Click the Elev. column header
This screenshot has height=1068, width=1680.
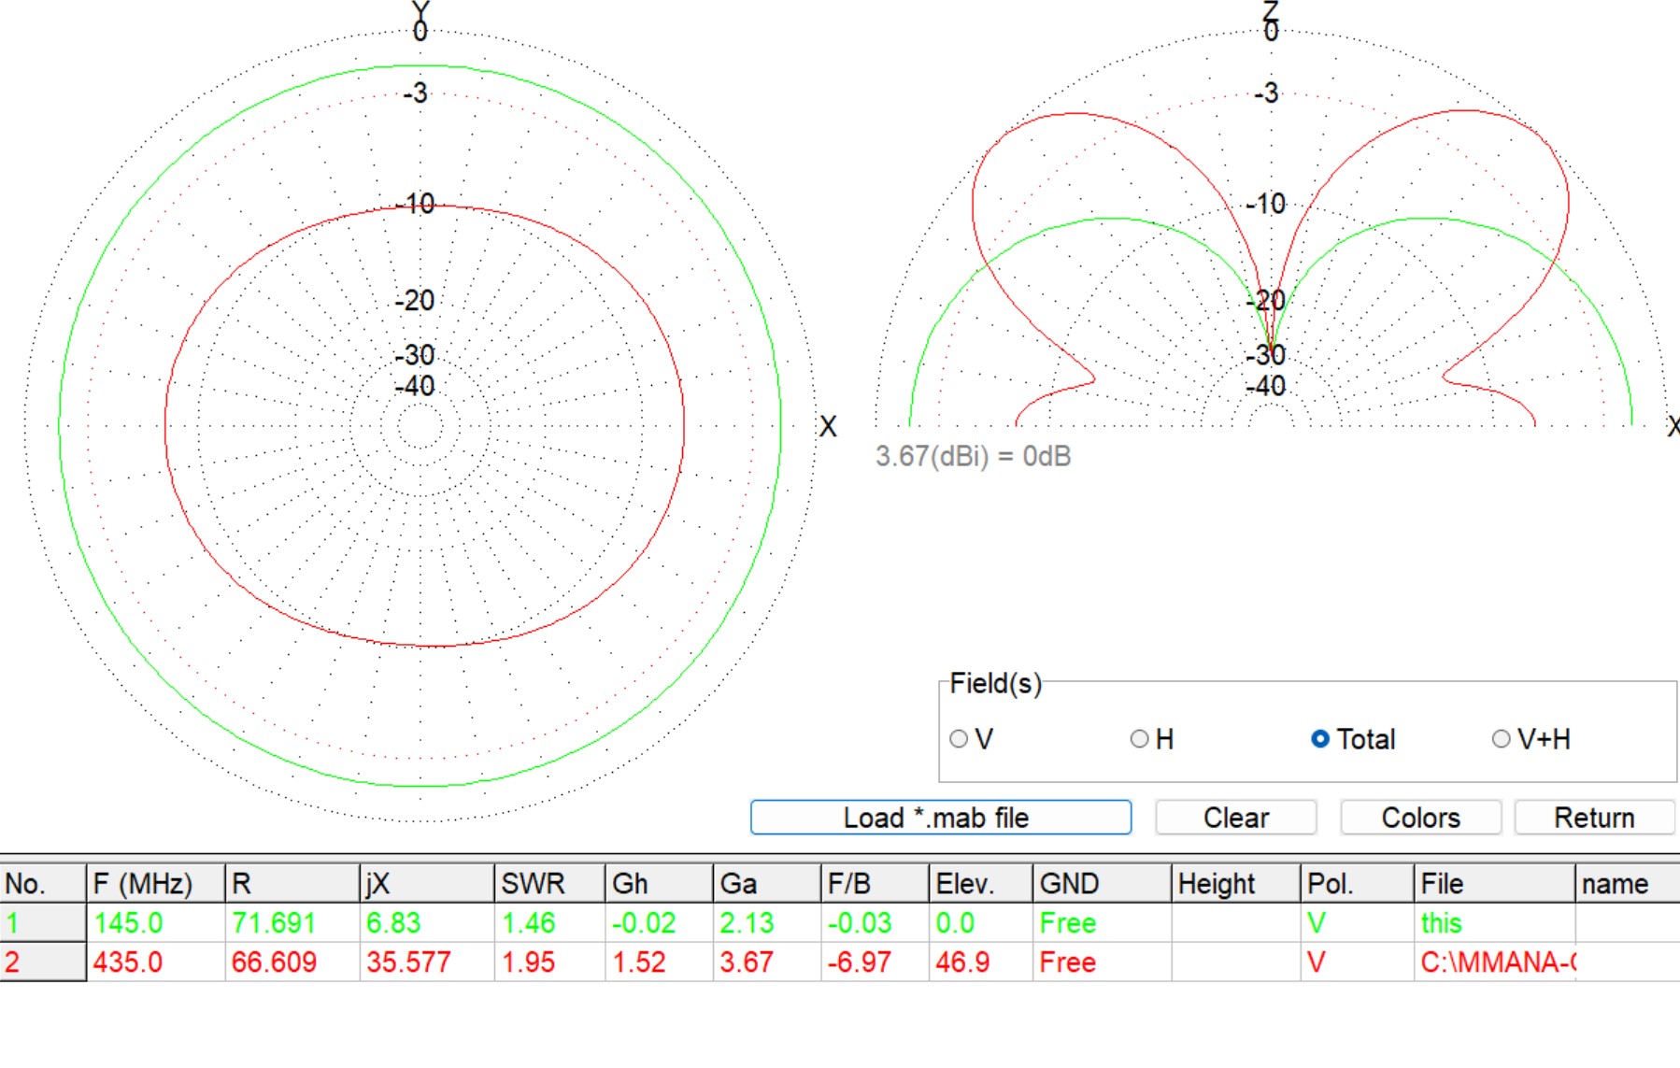[x=981, y=883]
